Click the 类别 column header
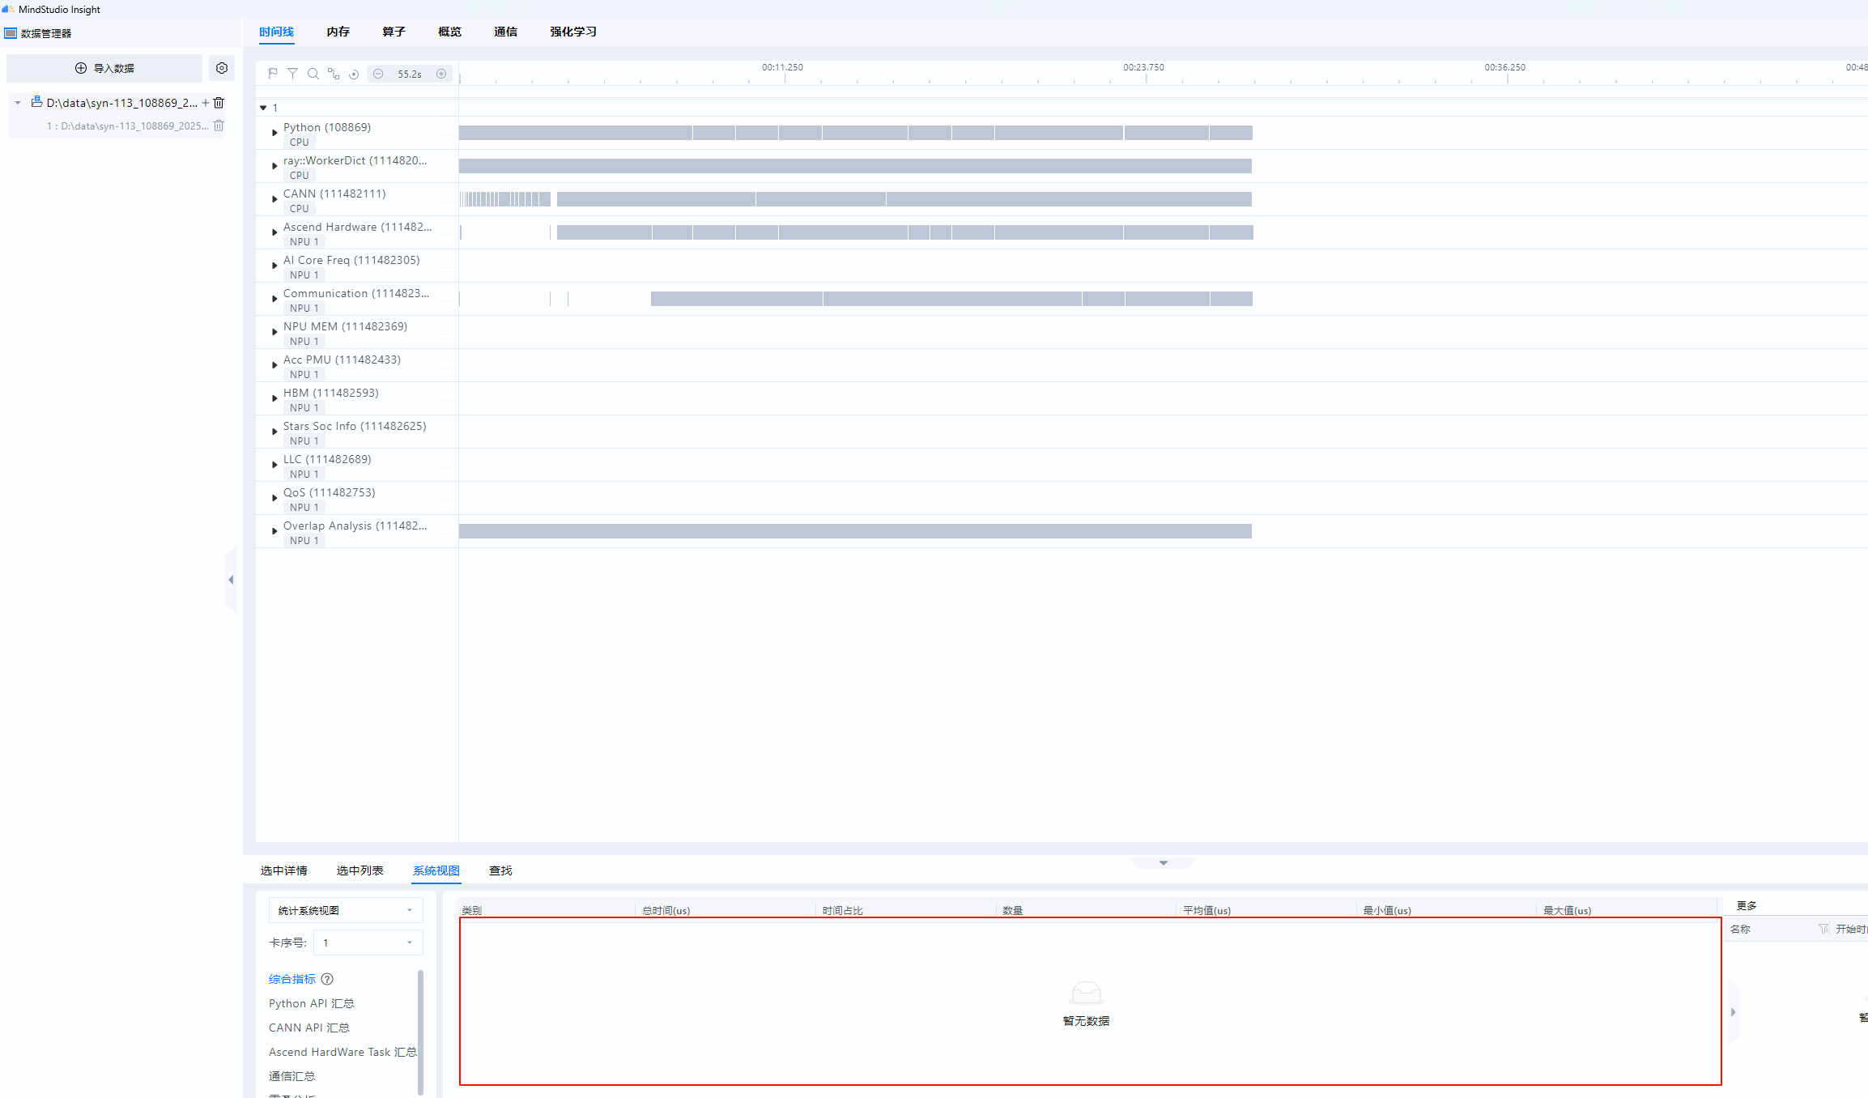The image size is (1868, 1098). [x=472, y=910]
